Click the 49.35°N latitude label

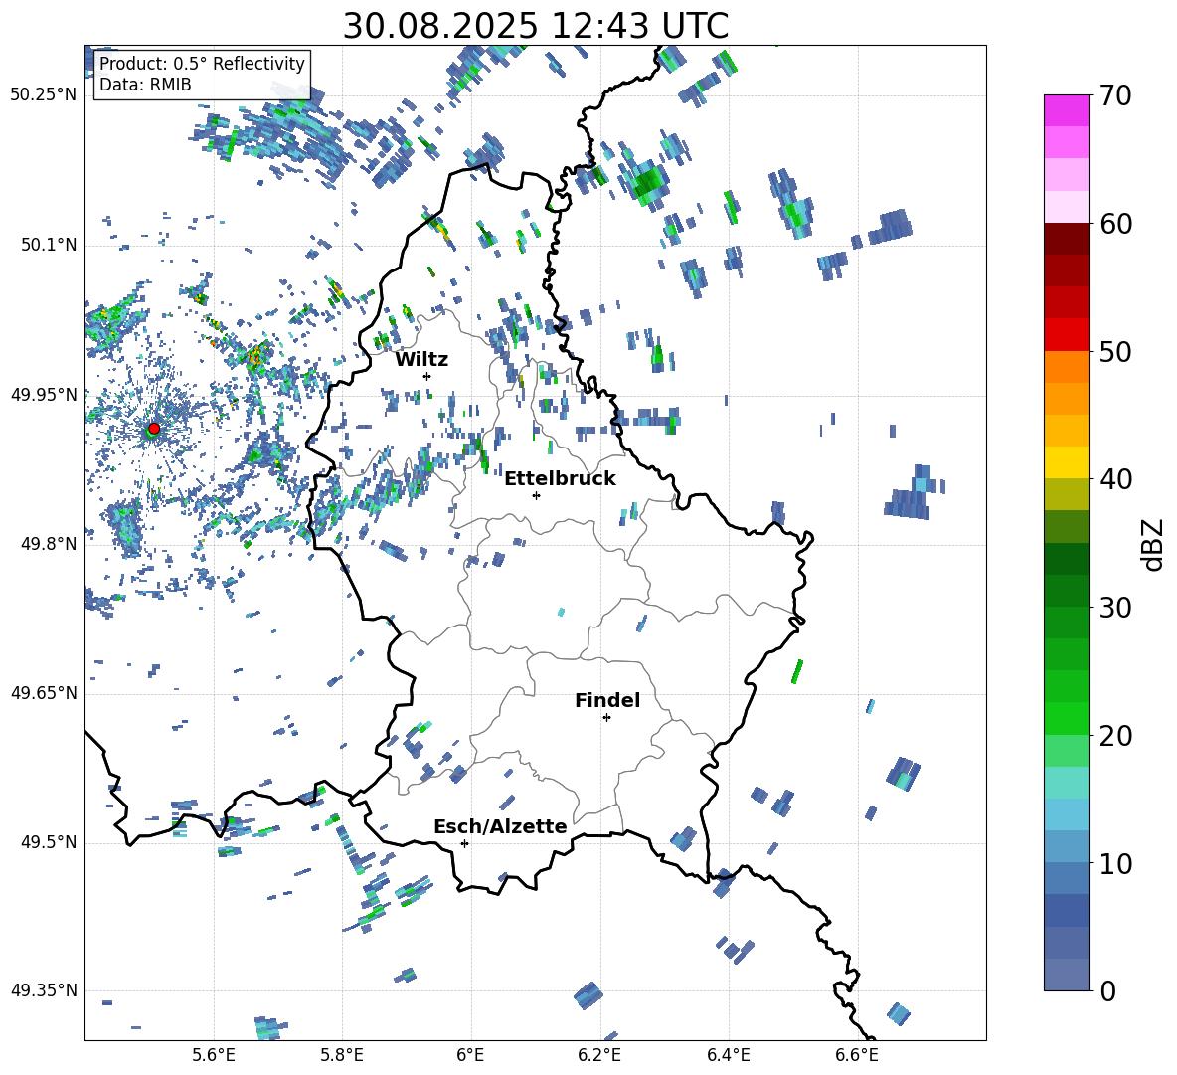pos(44,990)
